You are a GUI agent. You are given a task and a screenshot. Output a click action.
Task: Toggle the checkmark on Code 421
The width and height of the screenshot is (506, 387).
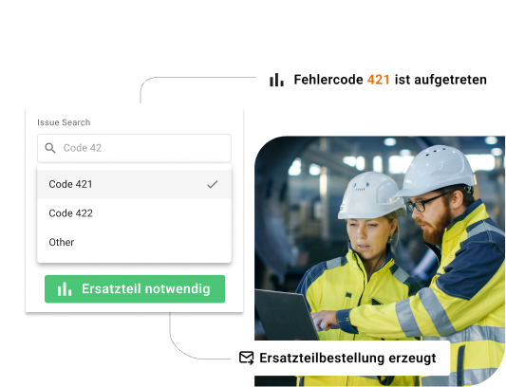(x=213, y=184)
